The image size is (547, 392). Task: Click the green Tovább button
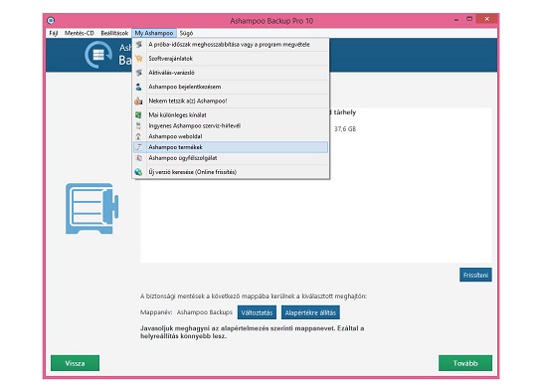tap(465, 363)
